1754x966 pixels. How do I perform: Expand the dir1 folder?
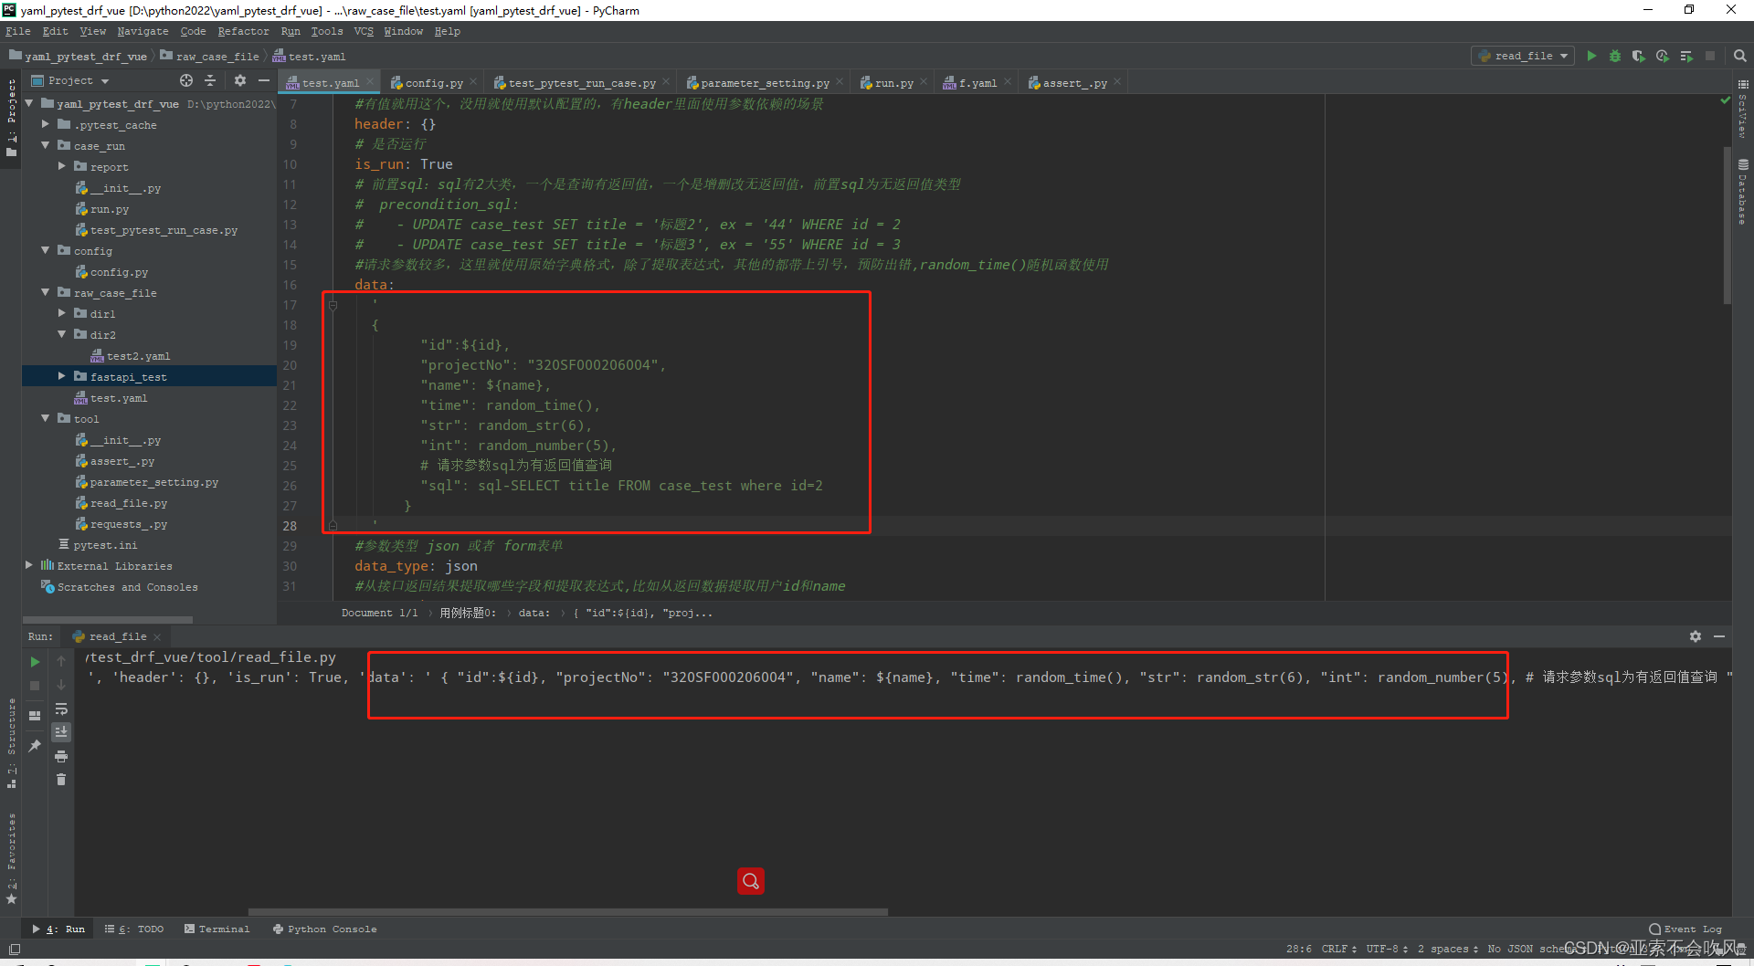pyautogui.click(x=61, y=313)
